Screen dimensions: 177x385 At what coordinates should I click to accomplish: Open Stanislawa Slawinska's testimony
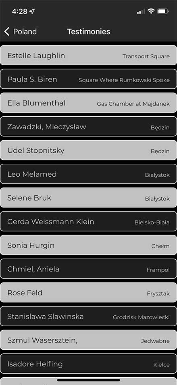coord(88,316)
